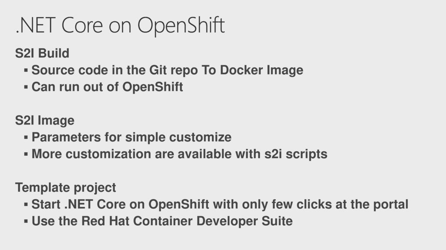
Task: Click the bullet before More customization
Action: point(26,154)
